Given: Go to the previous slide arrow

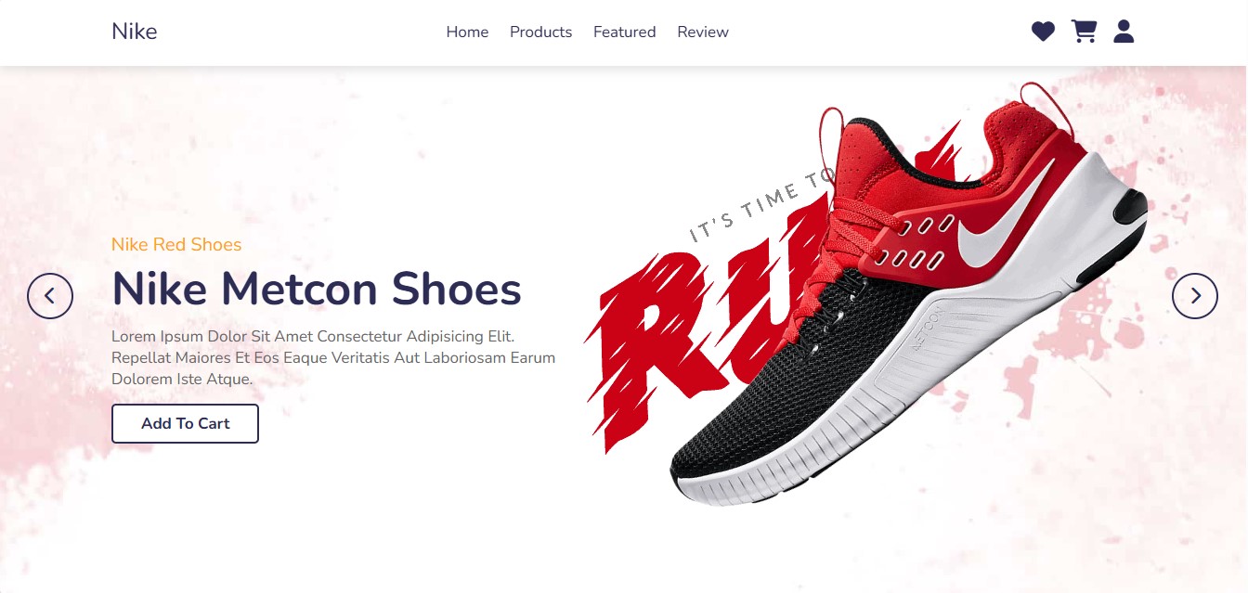Looking at the screenshot, I should [50, 296].
